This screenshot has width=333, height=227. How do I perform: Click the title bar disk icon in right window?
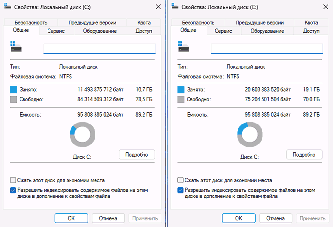175,6
